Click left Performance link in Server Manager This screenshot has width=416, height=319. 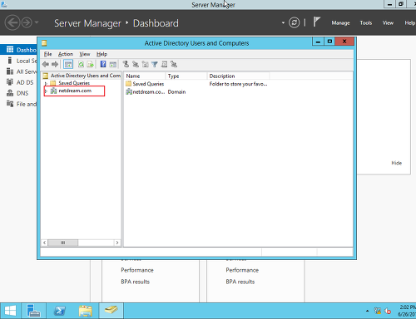[137, 270]
